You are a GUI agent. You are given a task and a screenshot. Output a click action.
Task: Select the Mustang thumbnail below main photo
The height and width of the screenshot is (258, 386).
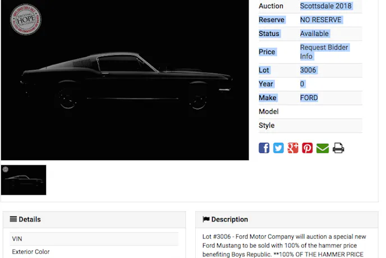[24, 180]
